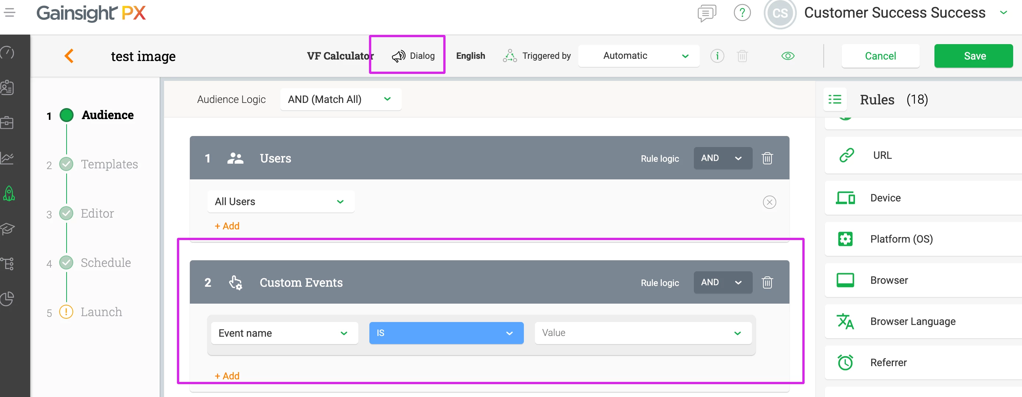Click the VF Calculator product label
1022x397 pixels.
(x=340, y=56)
